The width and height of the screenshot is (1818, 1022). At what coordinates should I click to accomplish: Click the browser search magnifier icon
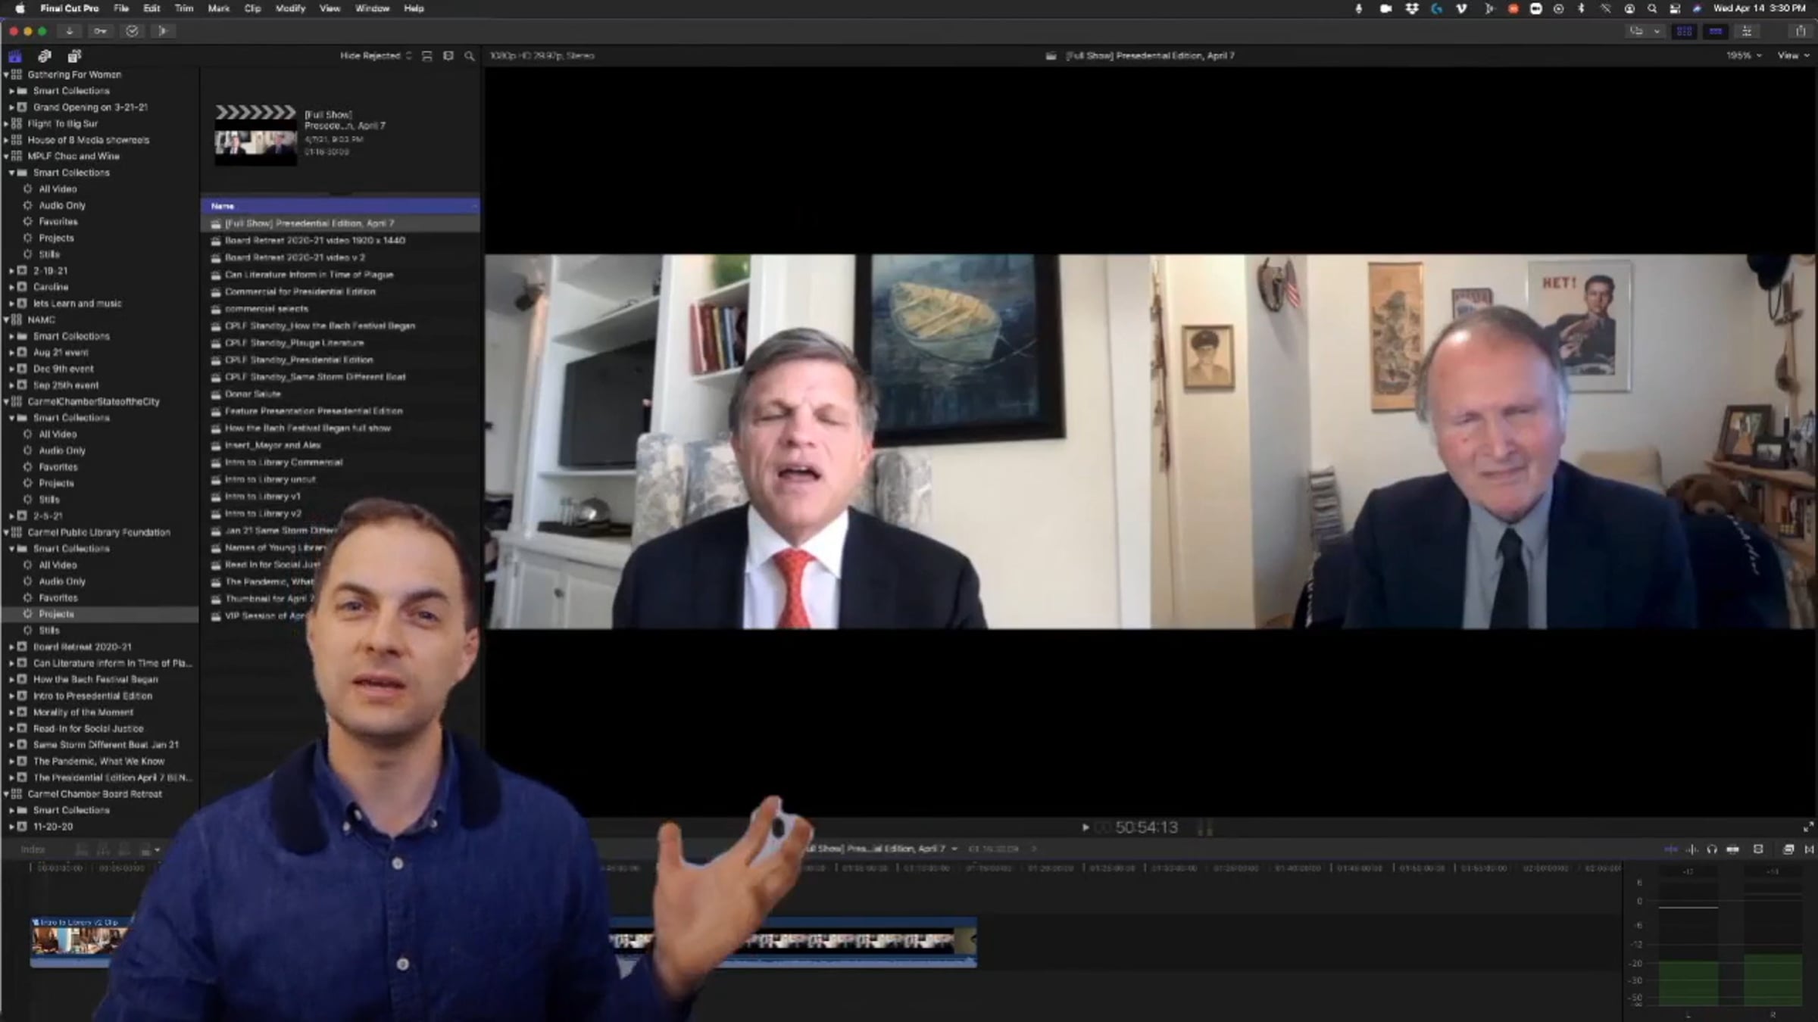(x=470, y=56)
